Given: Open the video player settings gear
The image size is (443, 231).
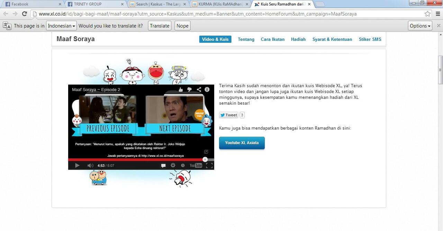Looking at the screenshot, I should (x=173, y=165).
